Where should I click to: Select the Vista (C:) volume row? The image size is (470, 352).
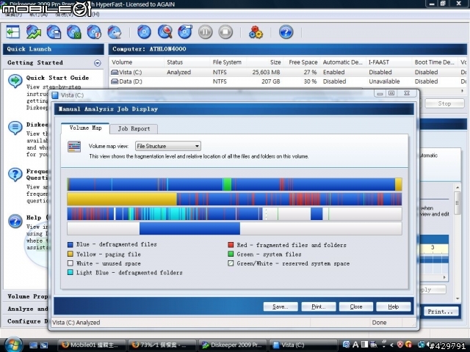tap(287, 72)
